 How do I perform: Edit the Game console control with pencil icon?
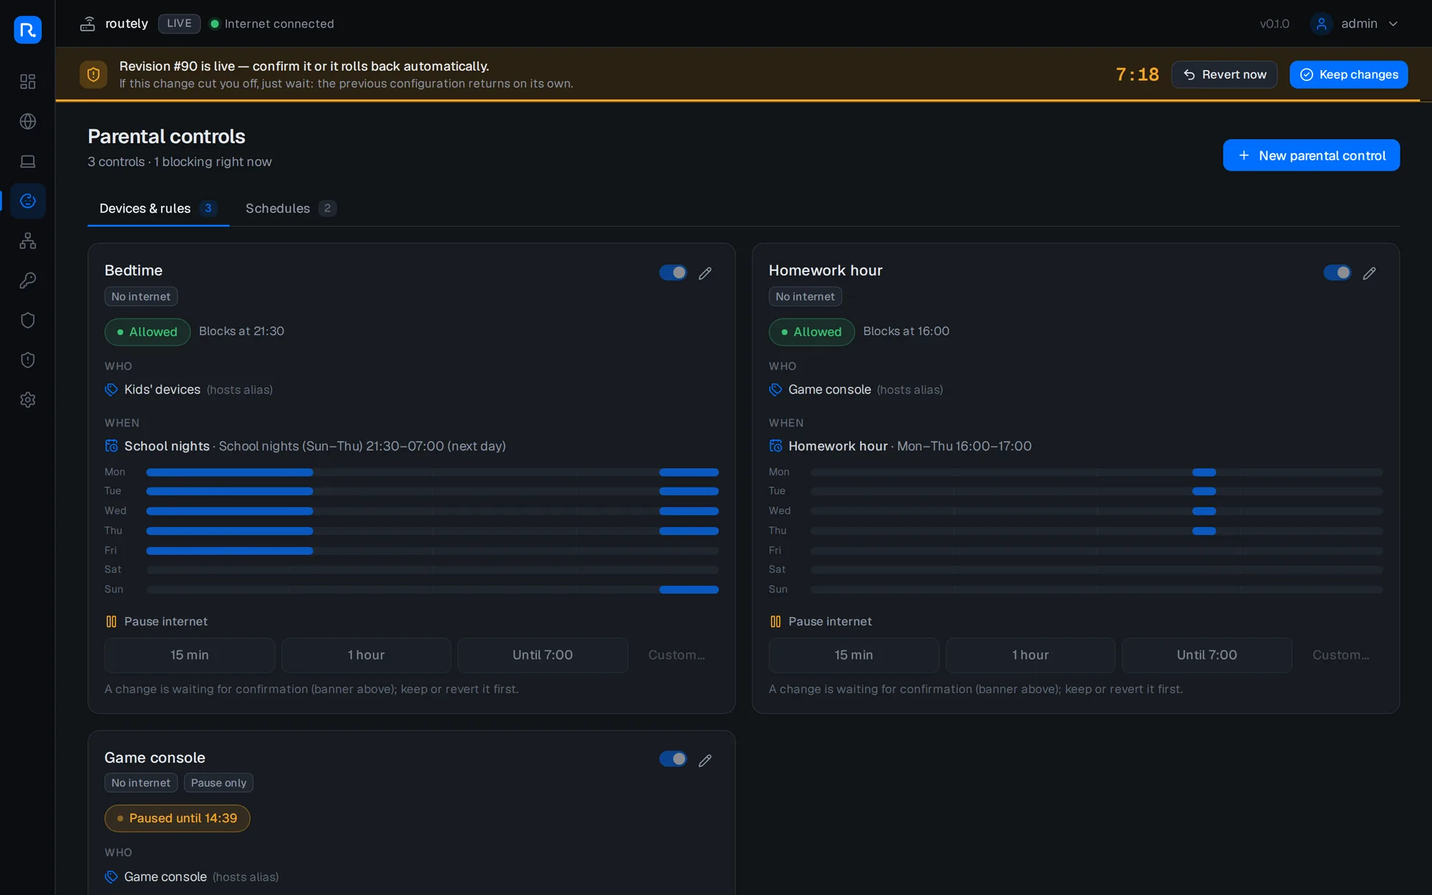point(705,760)
